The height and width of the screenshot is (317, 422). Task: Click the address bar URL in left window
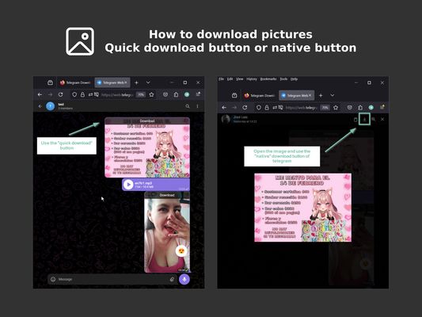(x=117, y=94)
